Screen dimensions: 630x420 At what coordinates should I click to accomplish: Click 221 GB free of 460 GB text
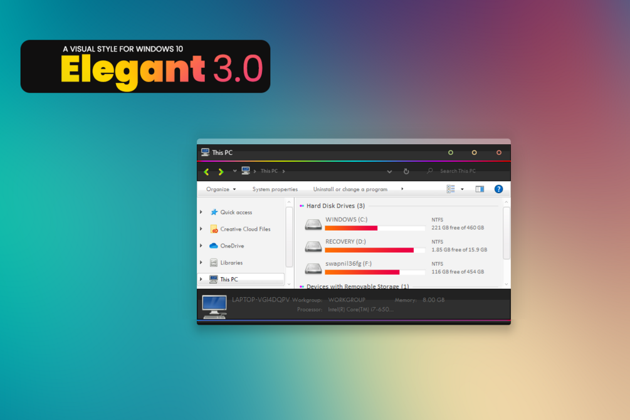coord(458,228)
